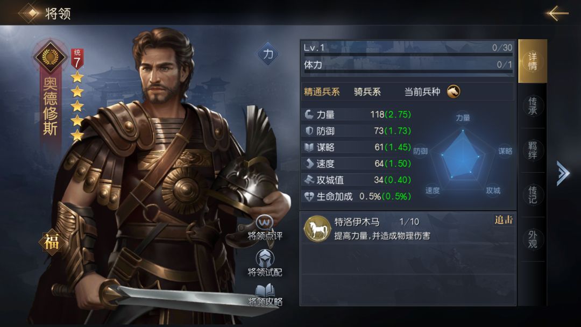
Task: Tap the 福 diamond icon
Action: point(51,242)
